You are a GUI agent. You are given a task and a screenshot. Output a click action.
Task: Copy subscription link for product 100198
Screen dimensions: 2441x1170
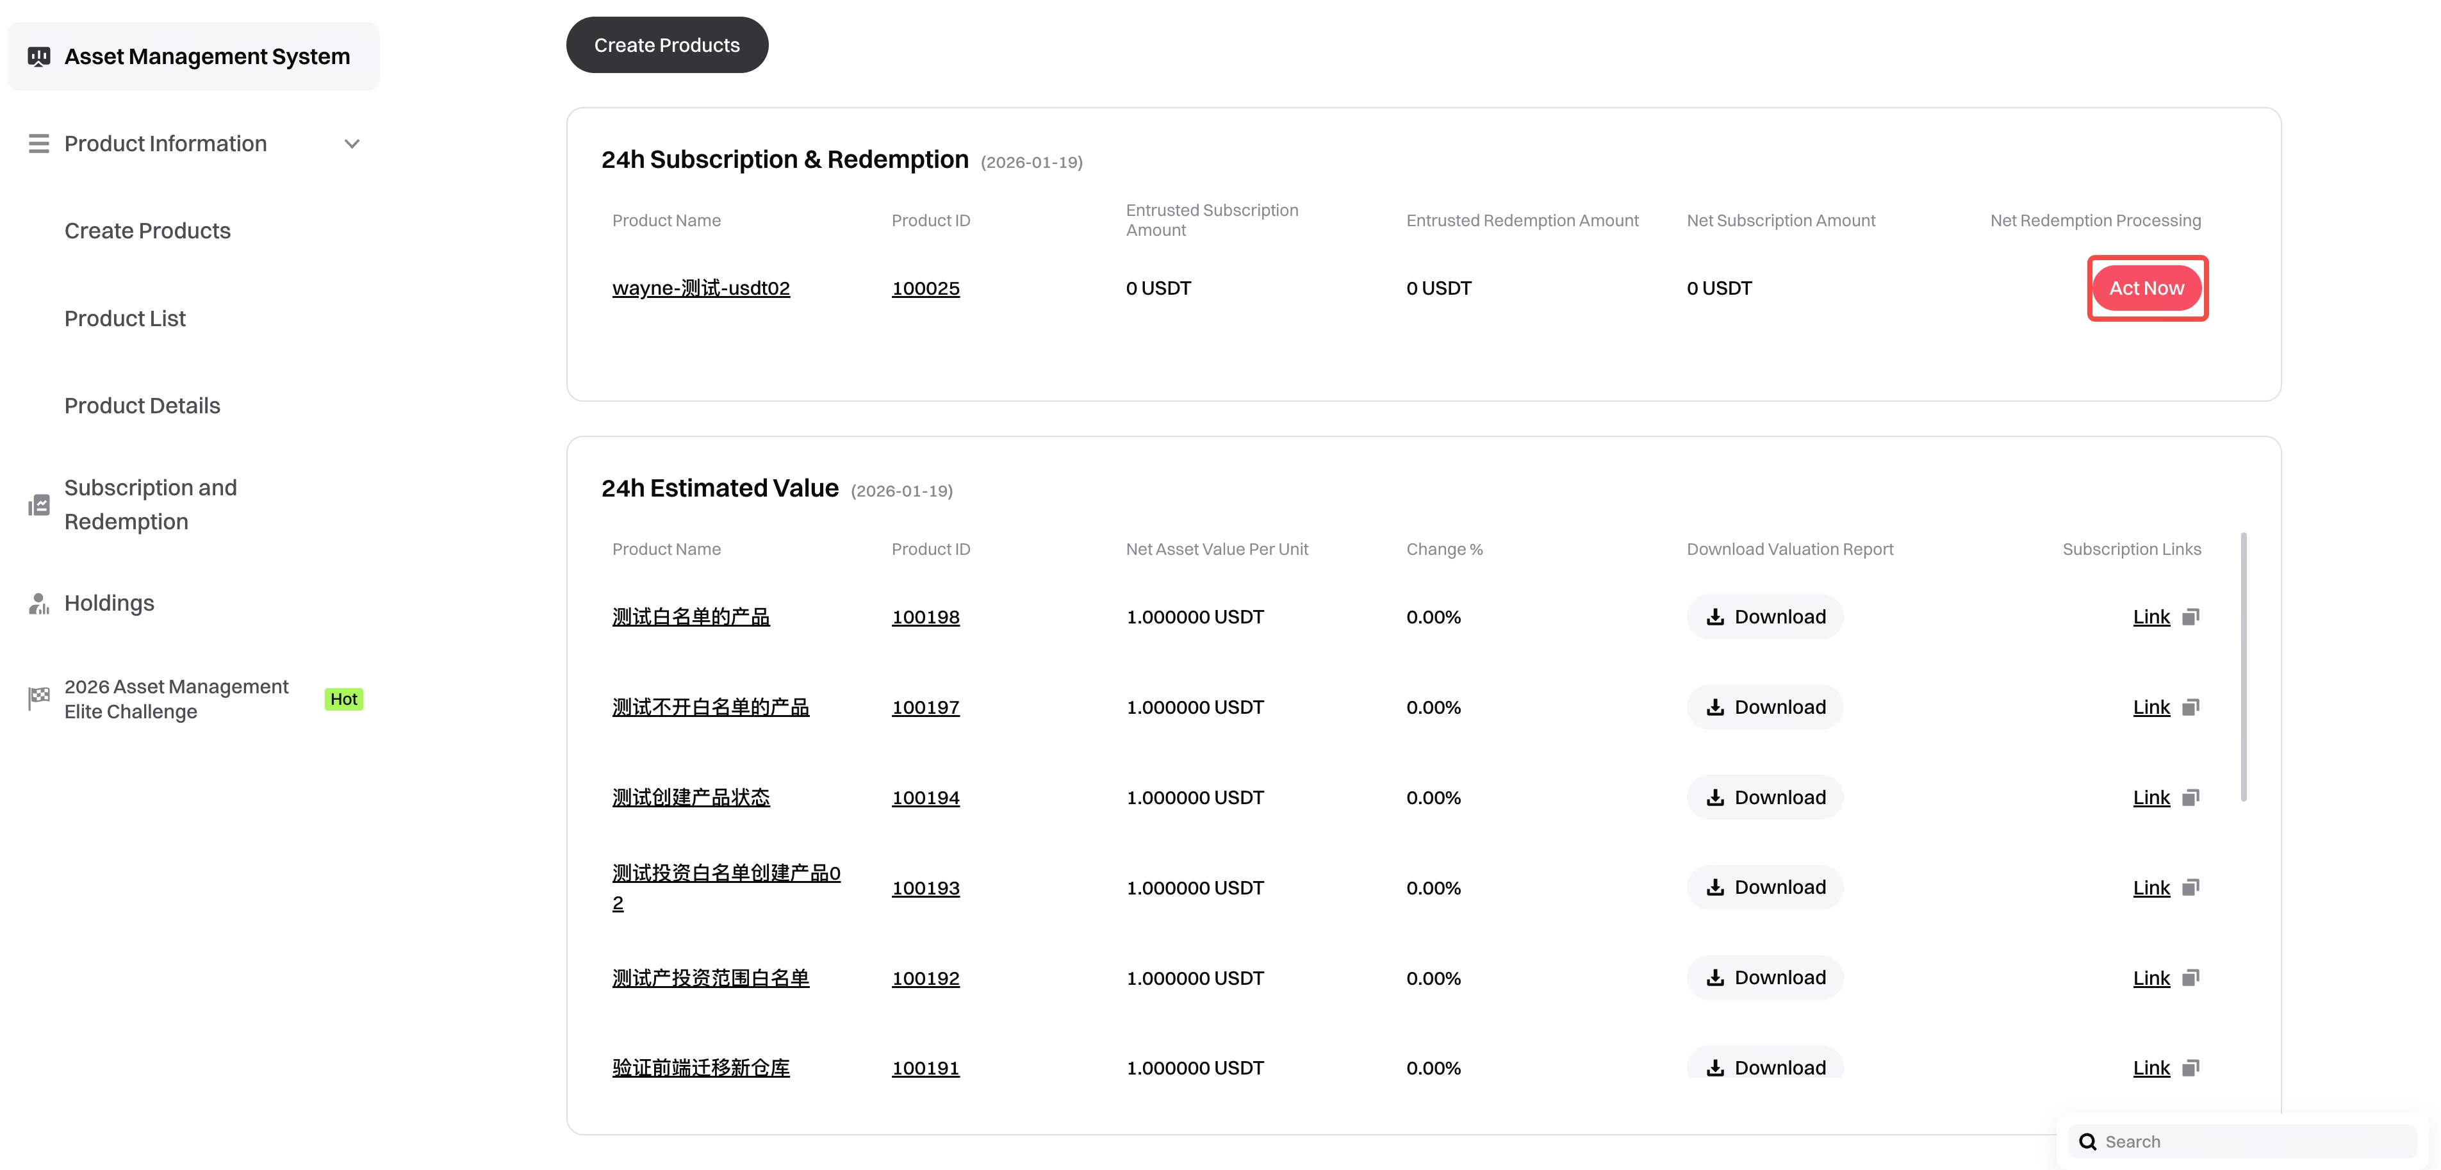pyautogui.click(x=2191, y=618)
